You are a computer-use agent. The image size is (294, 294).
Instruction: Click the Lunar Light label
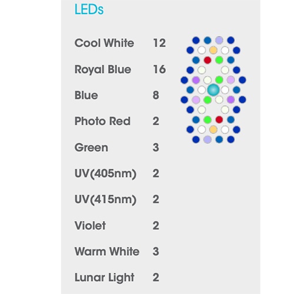pos(105,278)
